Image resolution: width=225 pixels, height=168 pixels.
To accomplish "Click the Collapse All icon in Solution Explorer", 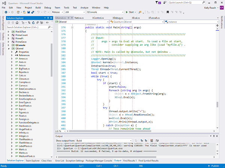I will pyautogui.click(x=37, y=23).
